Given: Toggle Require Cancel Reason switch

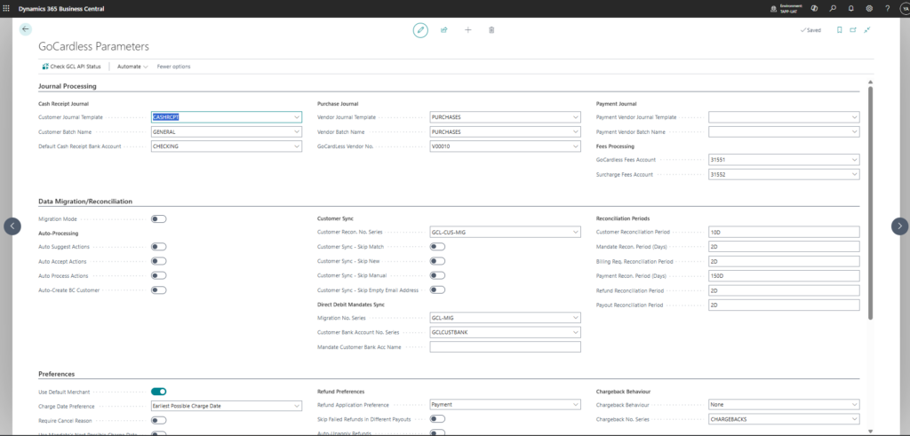Looking at the screenshot, I should tap(158, 420).
